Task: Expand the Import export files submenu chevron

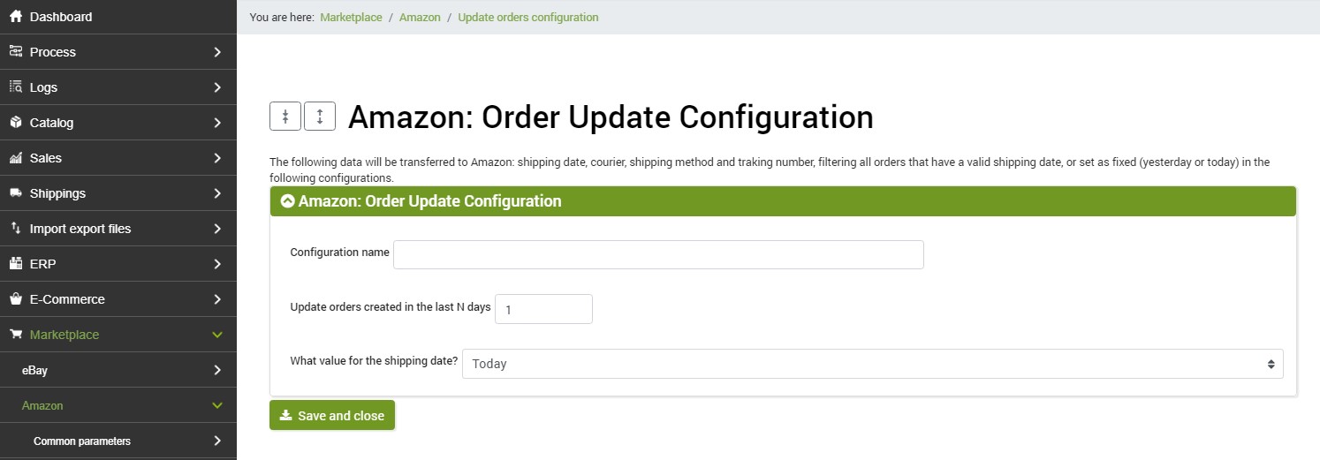Action: coord(217,229)
